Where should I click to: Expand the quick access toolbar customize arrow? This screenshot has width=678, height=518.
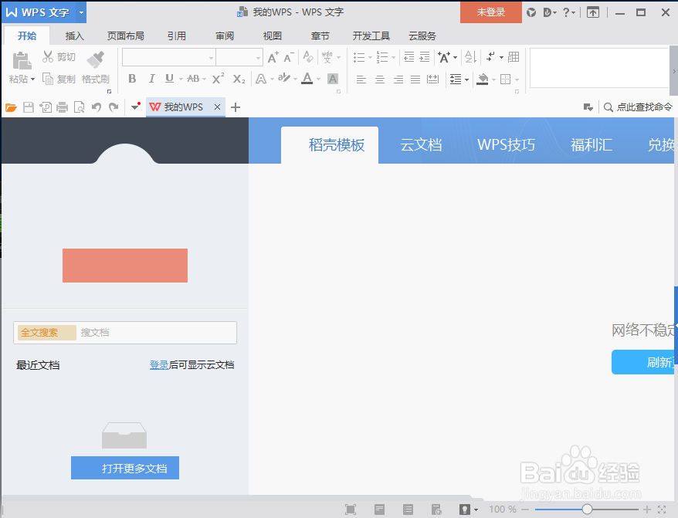coord(135,107)
